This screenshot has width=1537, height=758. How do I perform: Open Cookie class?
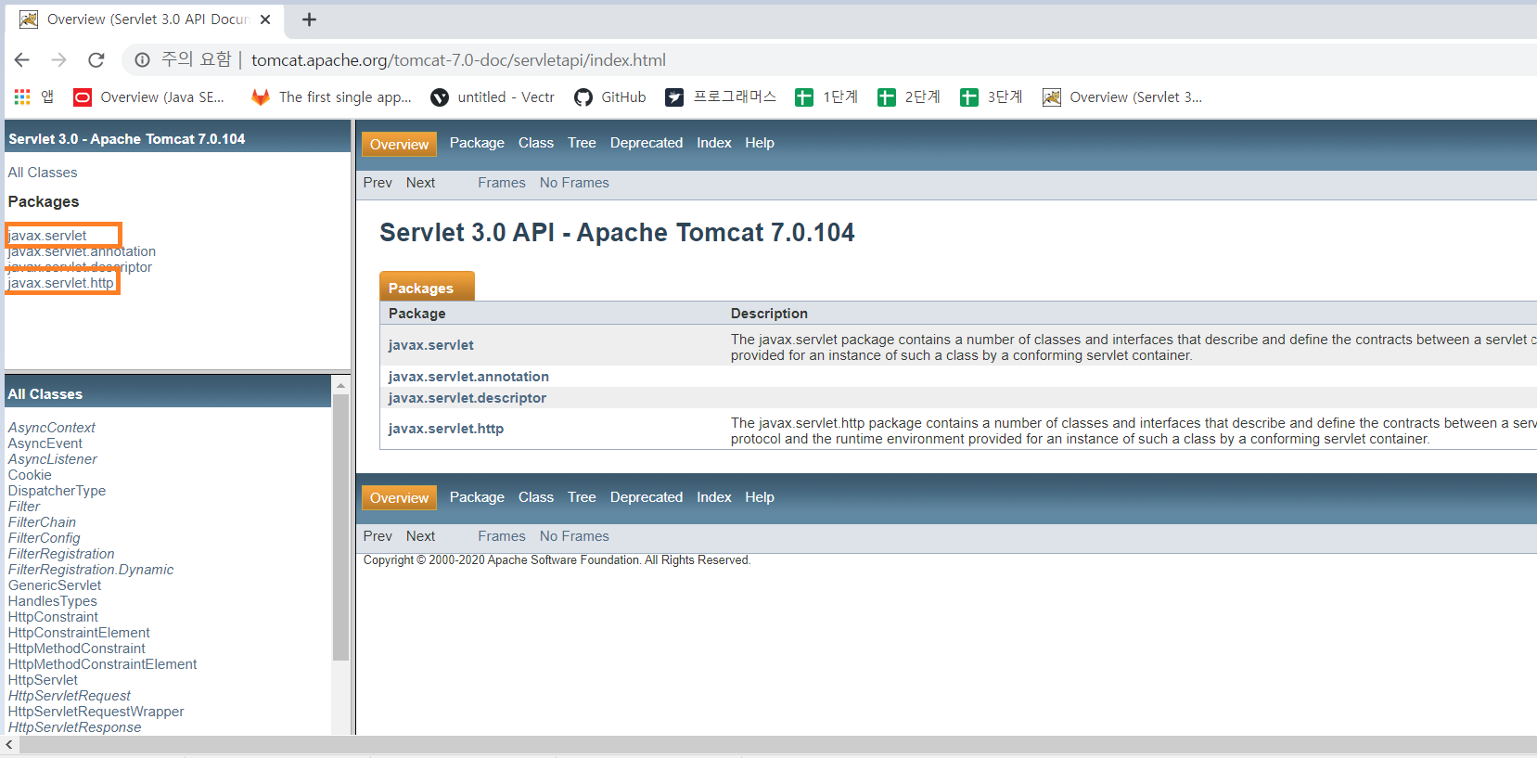coord(30,475)
